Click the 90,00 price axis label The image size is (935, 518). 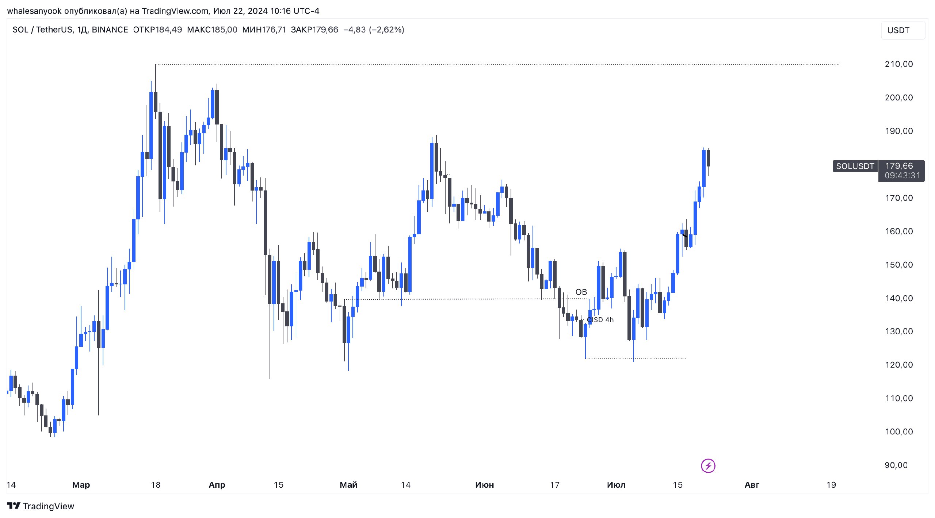[896, 465]
